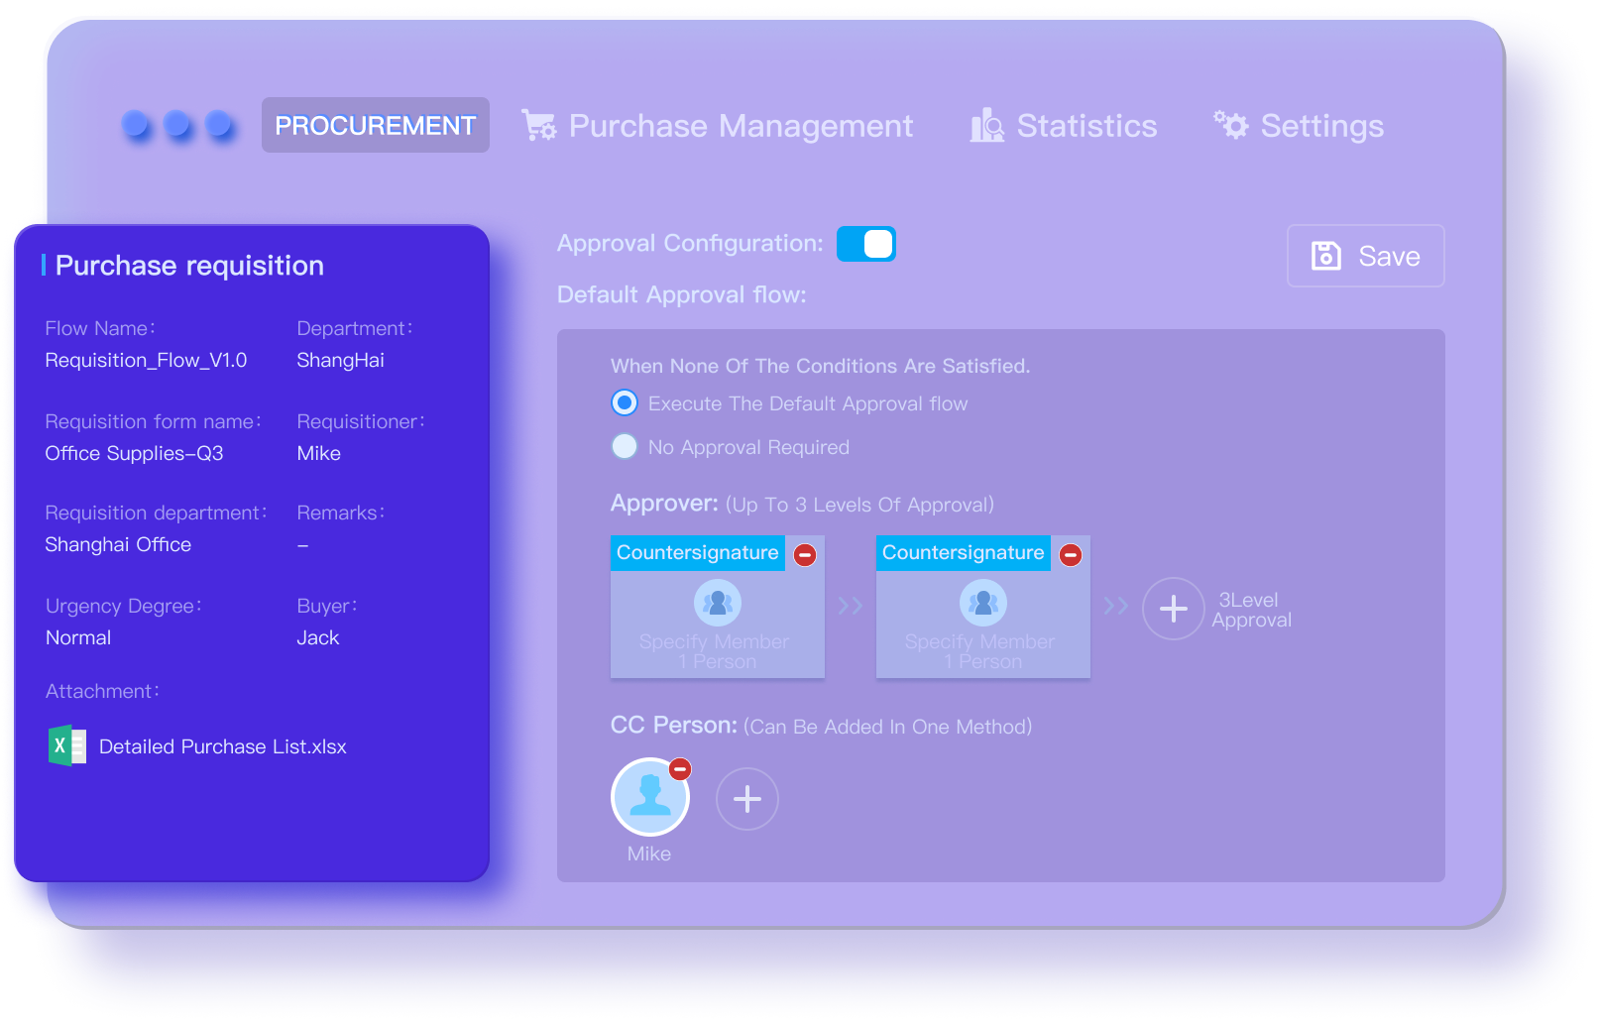Toggle the Approval Configuration switch
The height and width of the screenshot is (1025, 1600).
pyautogui.click(x=866, y=244)
